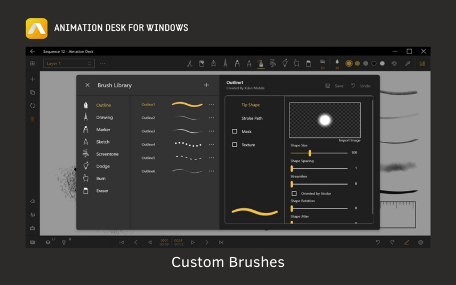
Task: Open the Layer 1 dropdown
Action: coord(68,63)
